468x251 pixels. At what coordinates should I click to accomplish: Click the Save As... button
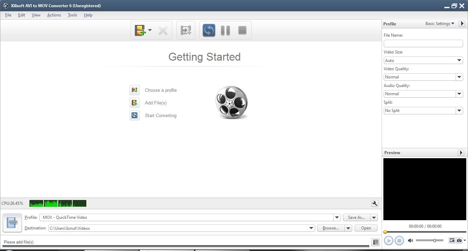pos(357,217)
